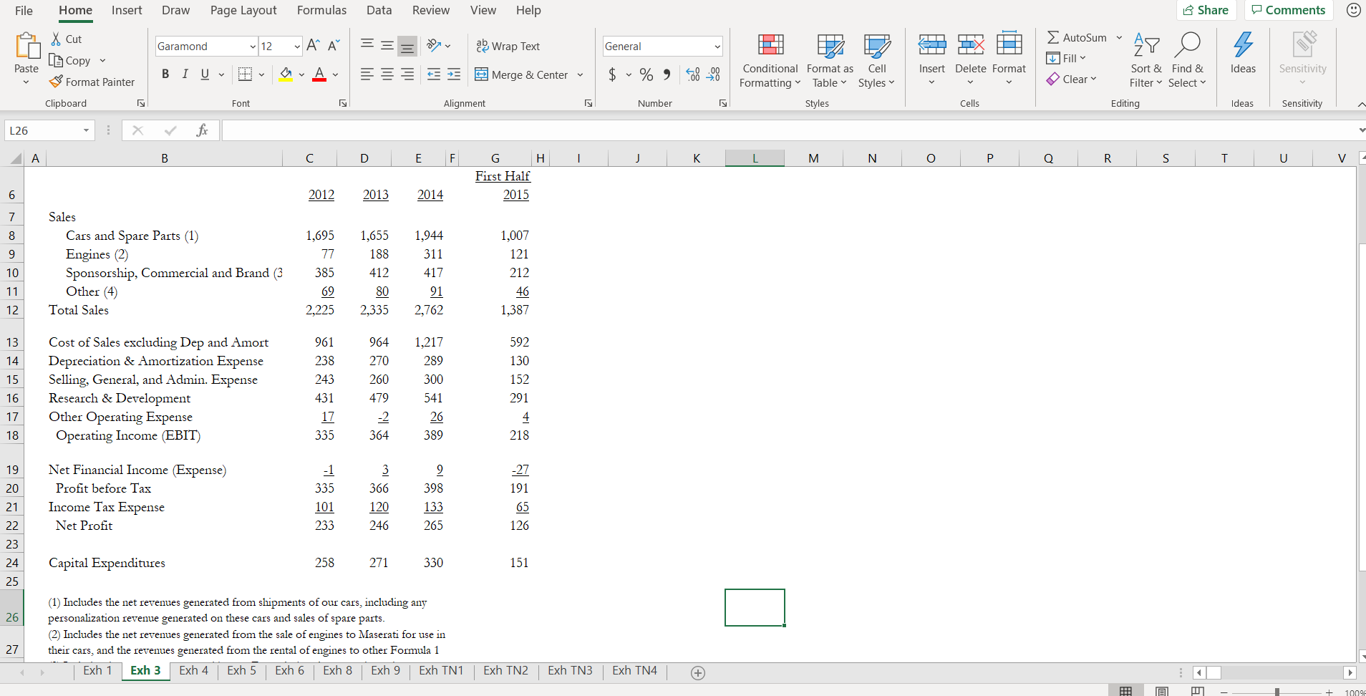Select the column G header
This screenshot has width=1366, height=696.
[x=495, y=158]
